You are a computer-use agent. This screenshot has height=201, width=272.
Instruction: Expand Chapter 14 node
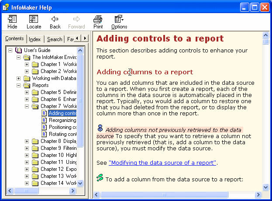coord(27,183)
